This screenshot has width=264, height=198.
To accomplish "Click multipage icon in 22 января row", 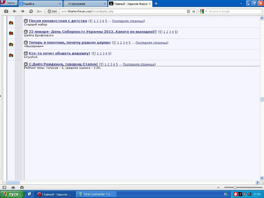I will [161, 32].
